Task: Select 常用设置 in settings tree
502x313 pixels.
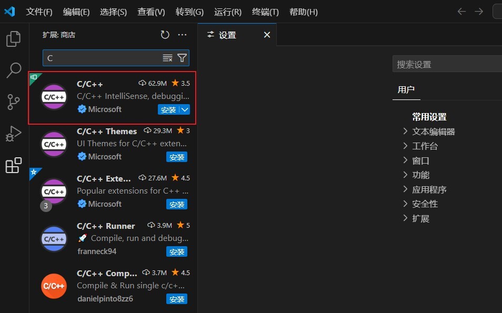Action: (x=429, y=117)
